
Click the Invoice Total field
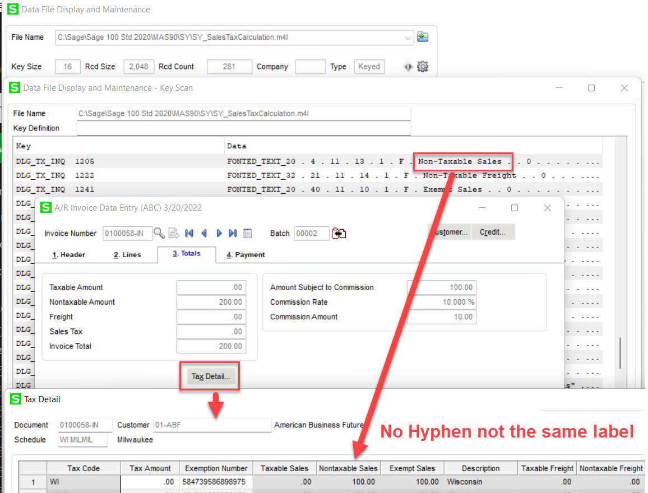[211, 346]
